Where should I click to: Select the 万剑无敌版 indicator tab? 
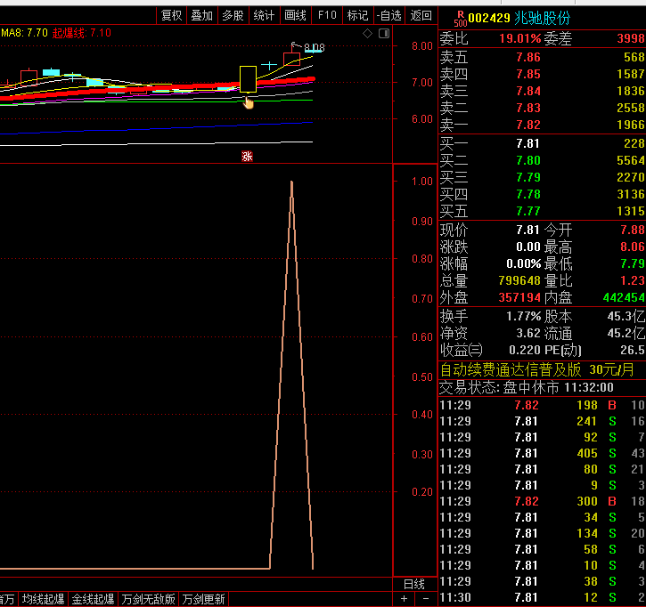[x=149, y=599]
